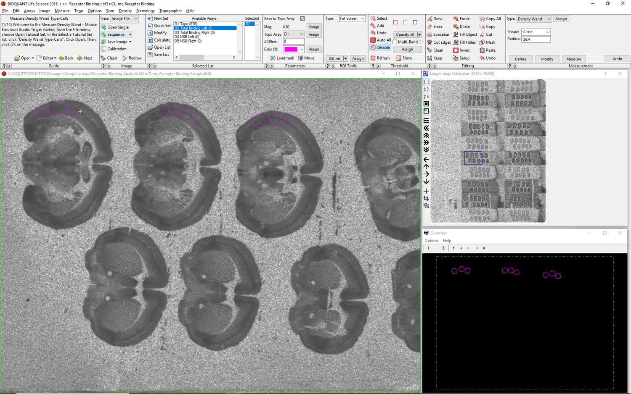Toggle navigator 1:1 zoom mode
This screenshot has width=631, height=394.
click(x=426, y=82)
